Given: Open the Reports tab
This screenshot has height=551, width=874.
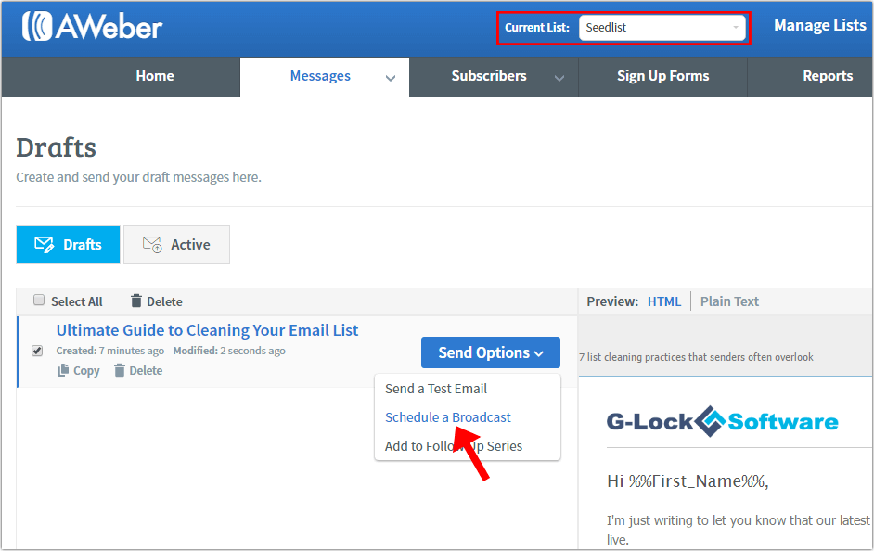Looking at the screenshot, I should (828, 76).
